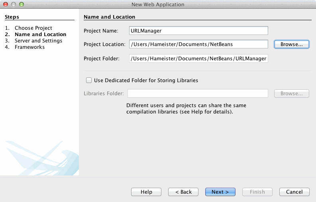Click the empty Libraries Folder field
Image resolution: width=316 pixels, height=202 pixels.
pyautogui.click(x=198, y=94)
